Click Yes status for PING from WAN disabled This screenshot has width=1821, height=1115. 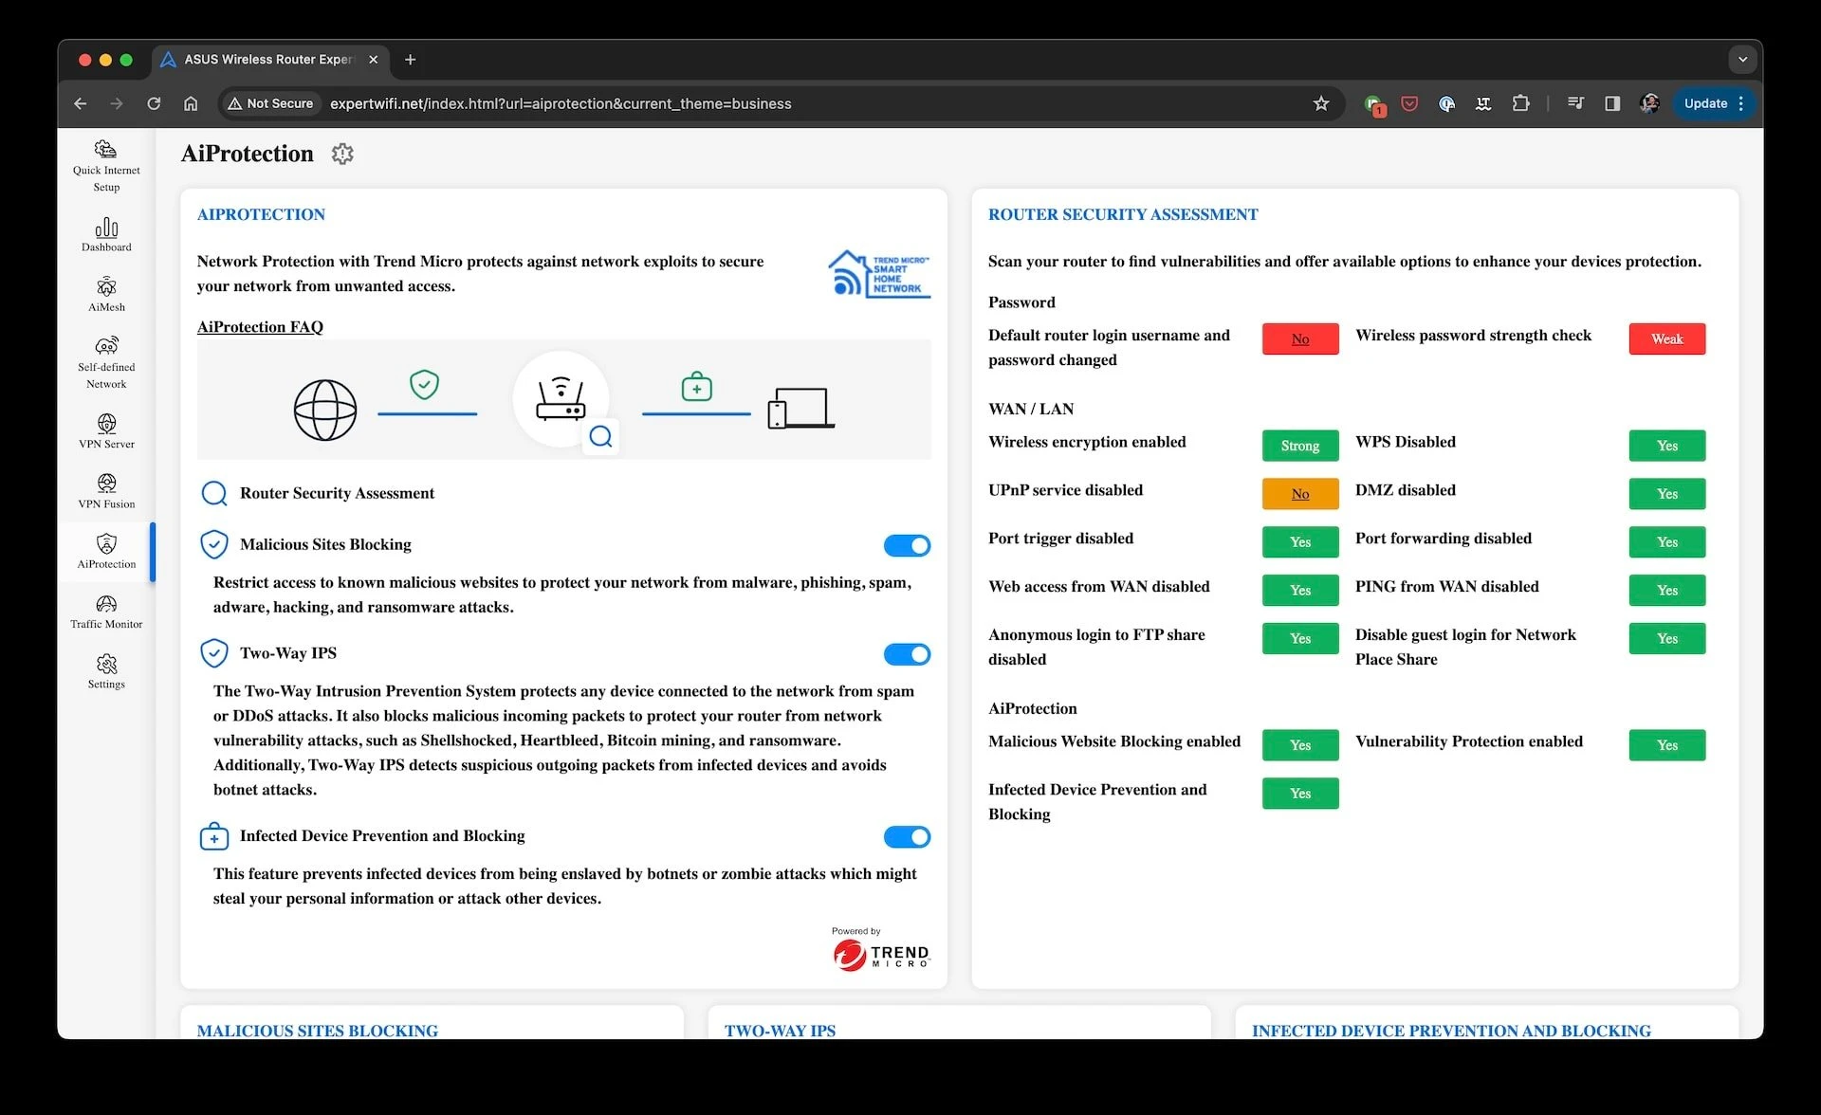pos(1666,590)
